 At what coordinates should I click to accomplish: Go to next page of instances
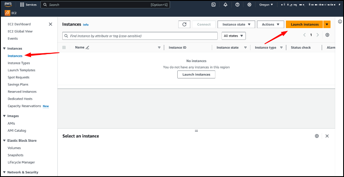pyautogui.click(x=317, y=35)
